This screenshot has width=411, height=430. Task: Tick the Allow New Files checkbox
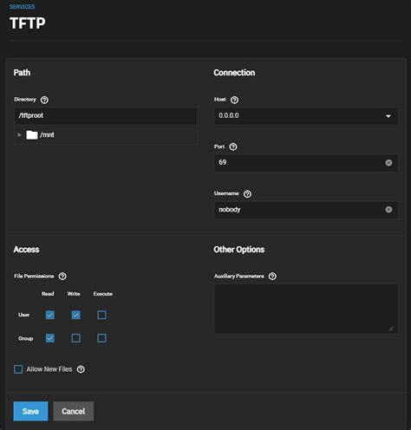click(x=18, y=369)
